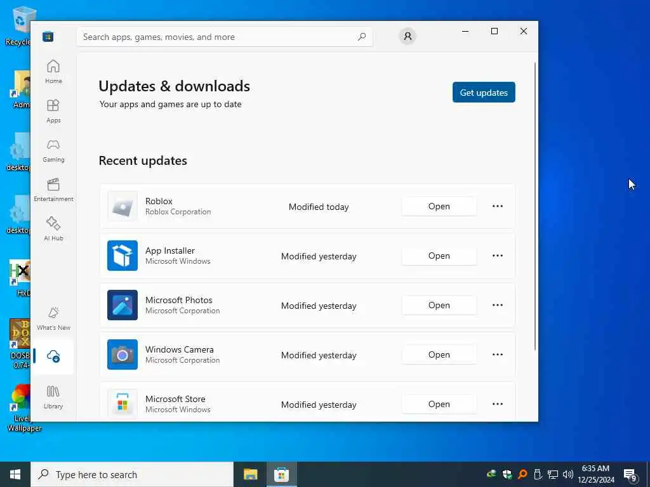Open more options for the App Installer row
The height and width of the screenshot is (487, 650).
pos(498,256)
